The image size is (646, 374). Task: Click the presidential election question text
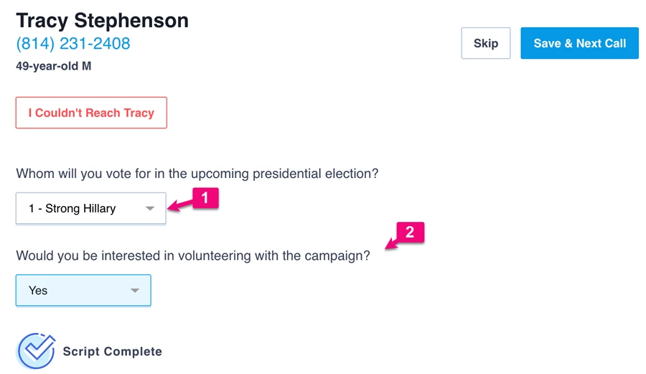pos(197,174)
